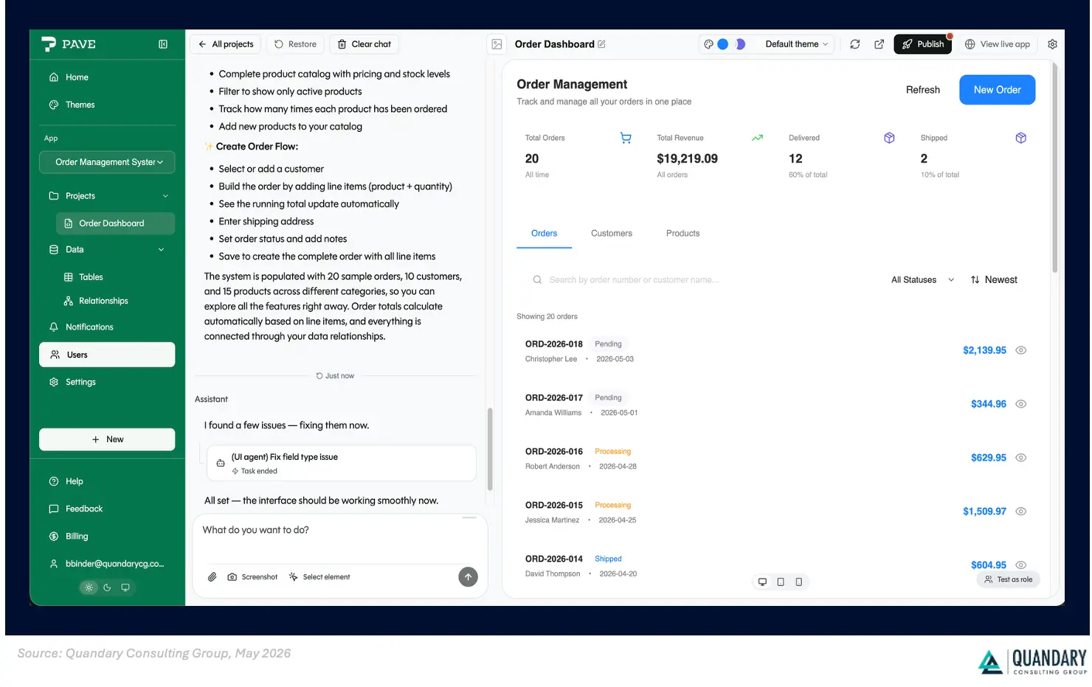Select Order Dashboard project item

[x=115, y=223]
